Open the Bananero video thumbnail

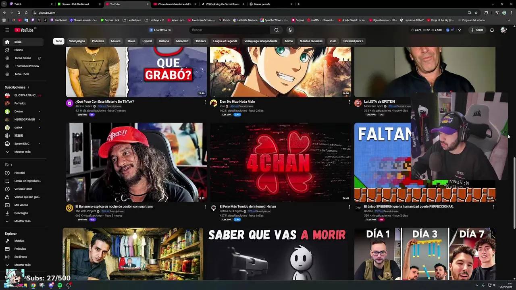(x=136, y=162)
